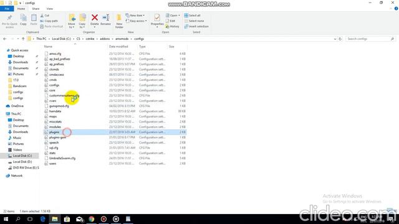The image size is (399, 224).
Task: Select the custommenuitems.cfg file
Action: click(64, 95)
